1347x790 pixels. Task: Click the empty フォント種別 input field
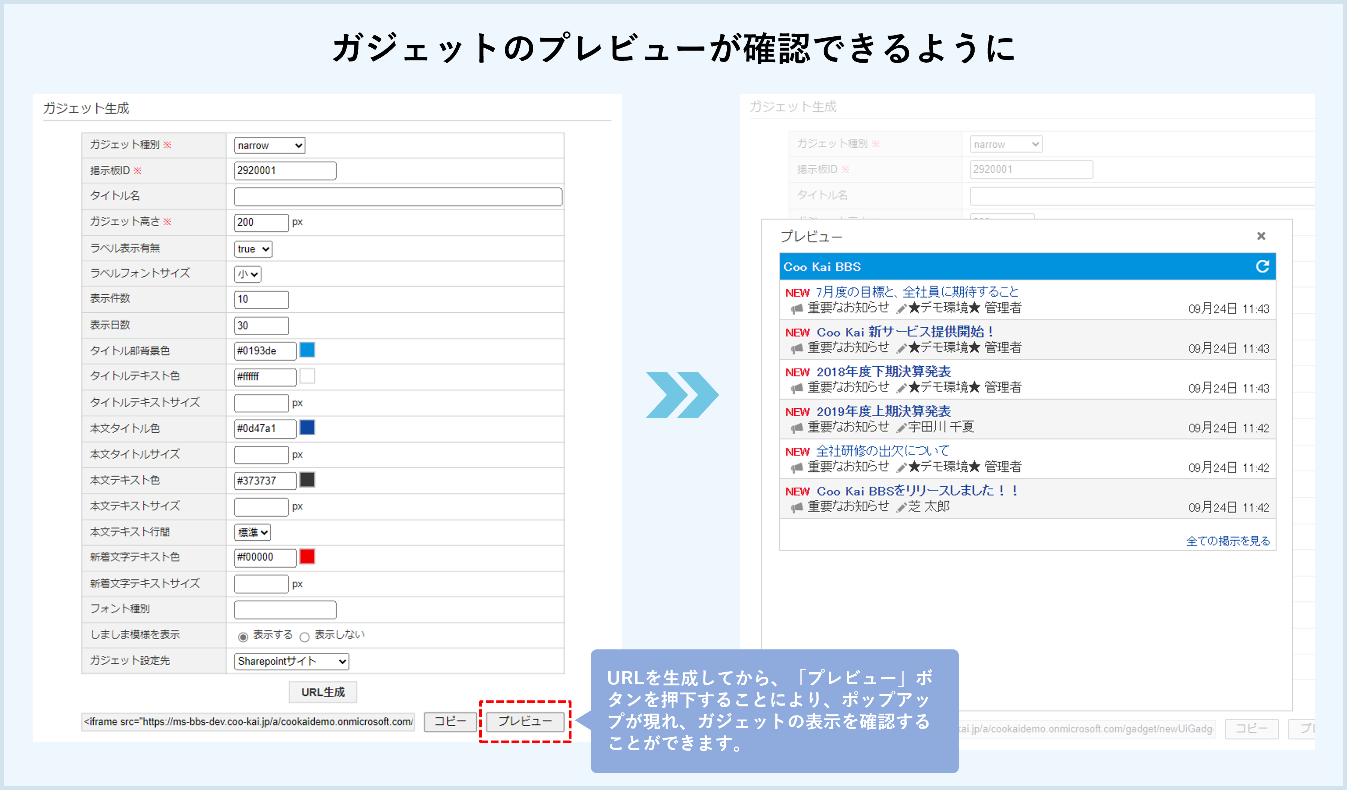(285, 609)
